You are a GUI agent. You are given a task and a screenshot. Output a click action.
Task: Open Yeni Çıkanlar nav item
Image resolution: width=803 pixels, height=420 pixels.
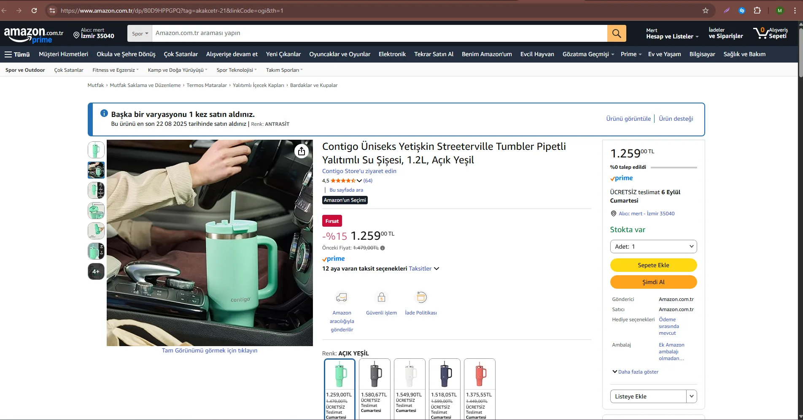point(283,54)
